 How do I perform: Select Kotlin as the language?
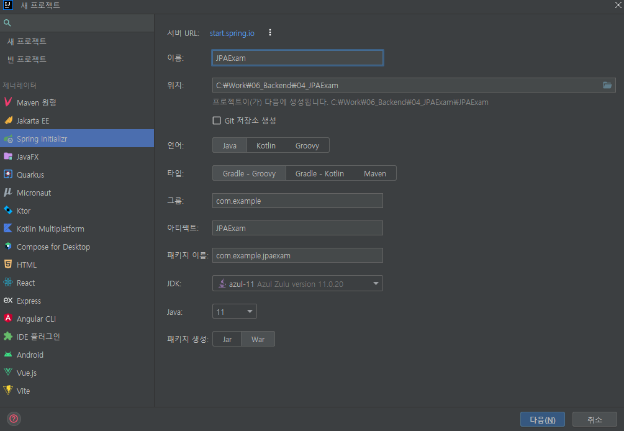(x=266, y=145)
